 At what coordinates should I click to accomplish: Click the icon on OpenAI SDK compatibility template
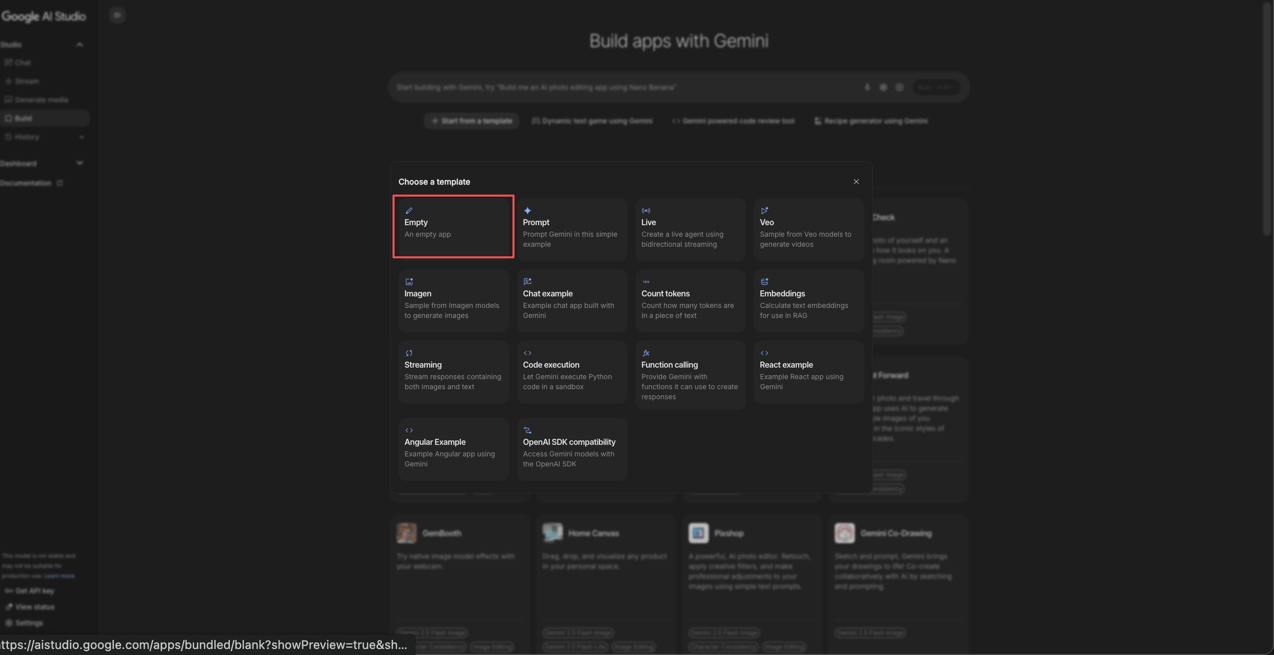pos(528,430)
